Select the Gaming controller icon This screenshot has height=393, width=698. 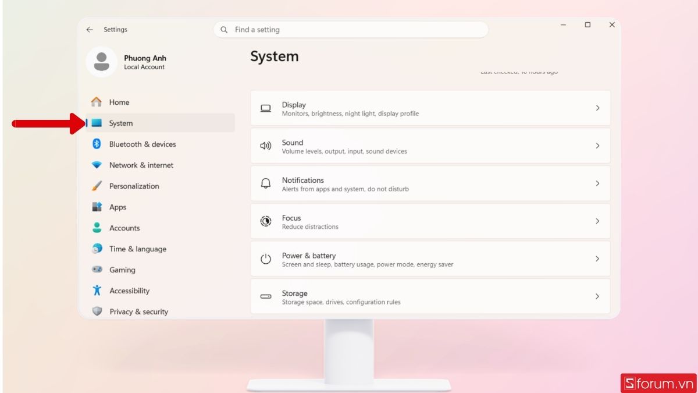[97, 270]
